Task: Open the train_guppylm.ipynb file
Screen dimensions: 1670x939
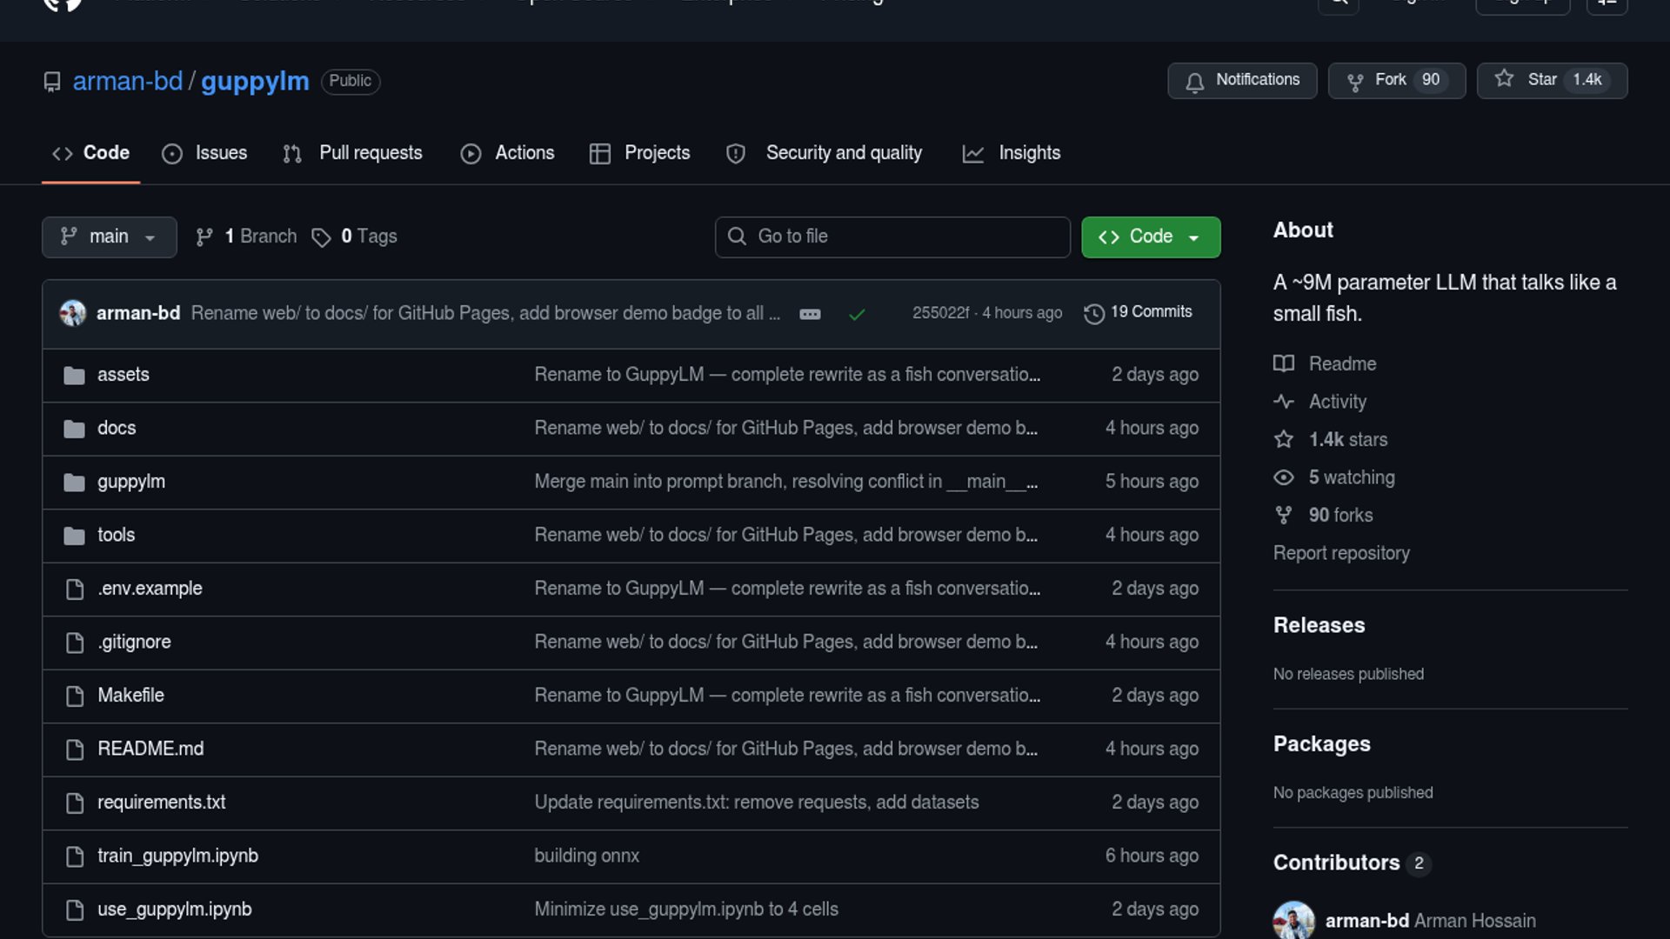Action: point(177,856)
